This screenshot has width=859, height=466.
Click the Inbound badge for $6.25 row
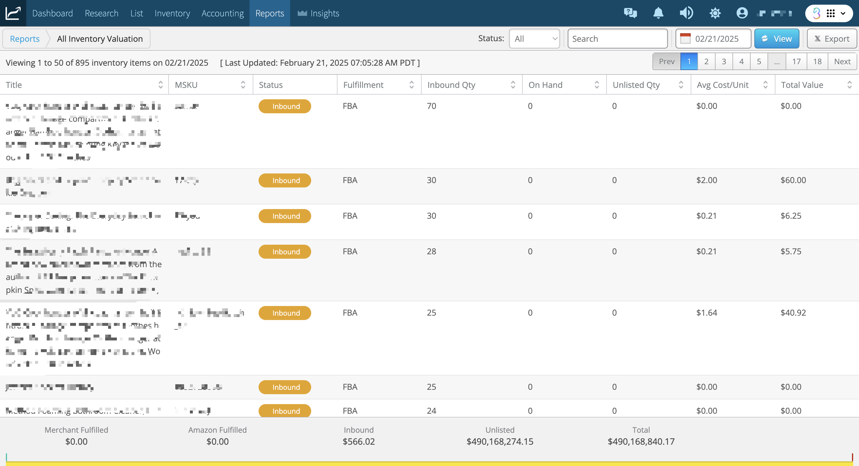point(285,216)
